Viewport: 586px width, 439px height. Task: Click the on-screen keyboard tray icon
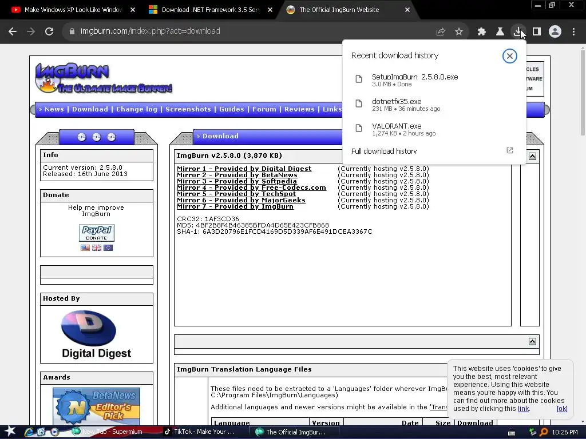point(512,433)
